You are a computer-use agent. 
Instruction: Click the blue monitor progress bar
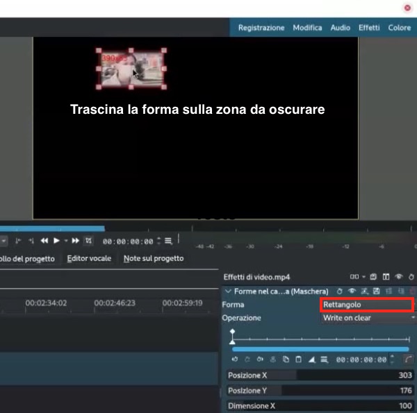point(52,228)
